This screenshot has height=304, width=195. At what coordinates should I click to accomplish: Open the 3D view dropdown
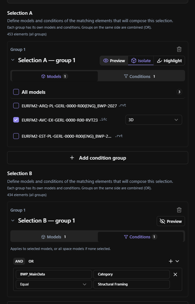coord(154,120)
